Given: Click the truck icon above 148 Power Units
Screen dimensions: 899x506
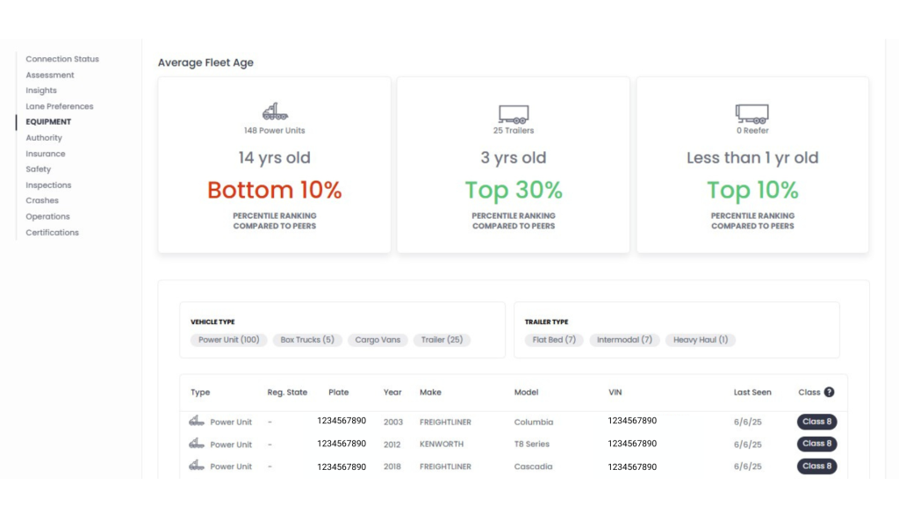Looking at the screenshot, I should point(274,112).
